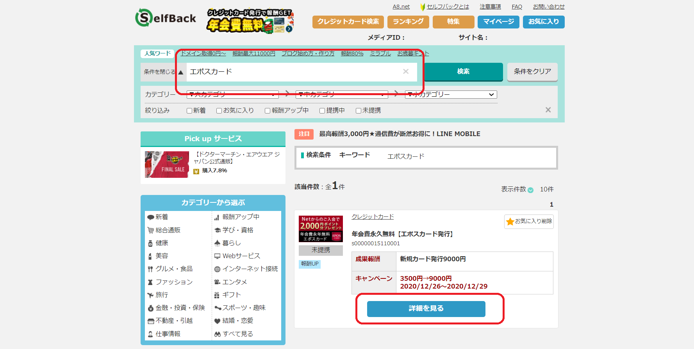Open the マイページ tab
This screenshot has height=349, width=694.
point(498,22)
